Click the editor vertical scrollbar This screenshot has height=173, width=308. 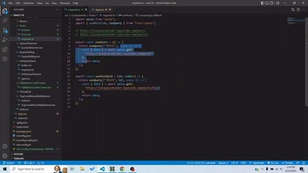click(x=307, y=62)
